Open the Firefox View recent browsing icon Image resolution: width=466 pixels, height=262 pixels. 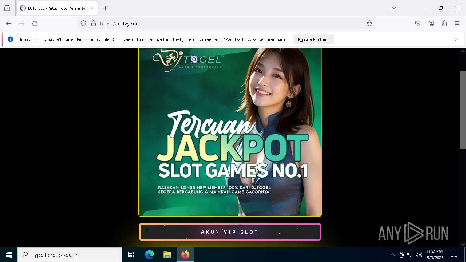point(7,8)
